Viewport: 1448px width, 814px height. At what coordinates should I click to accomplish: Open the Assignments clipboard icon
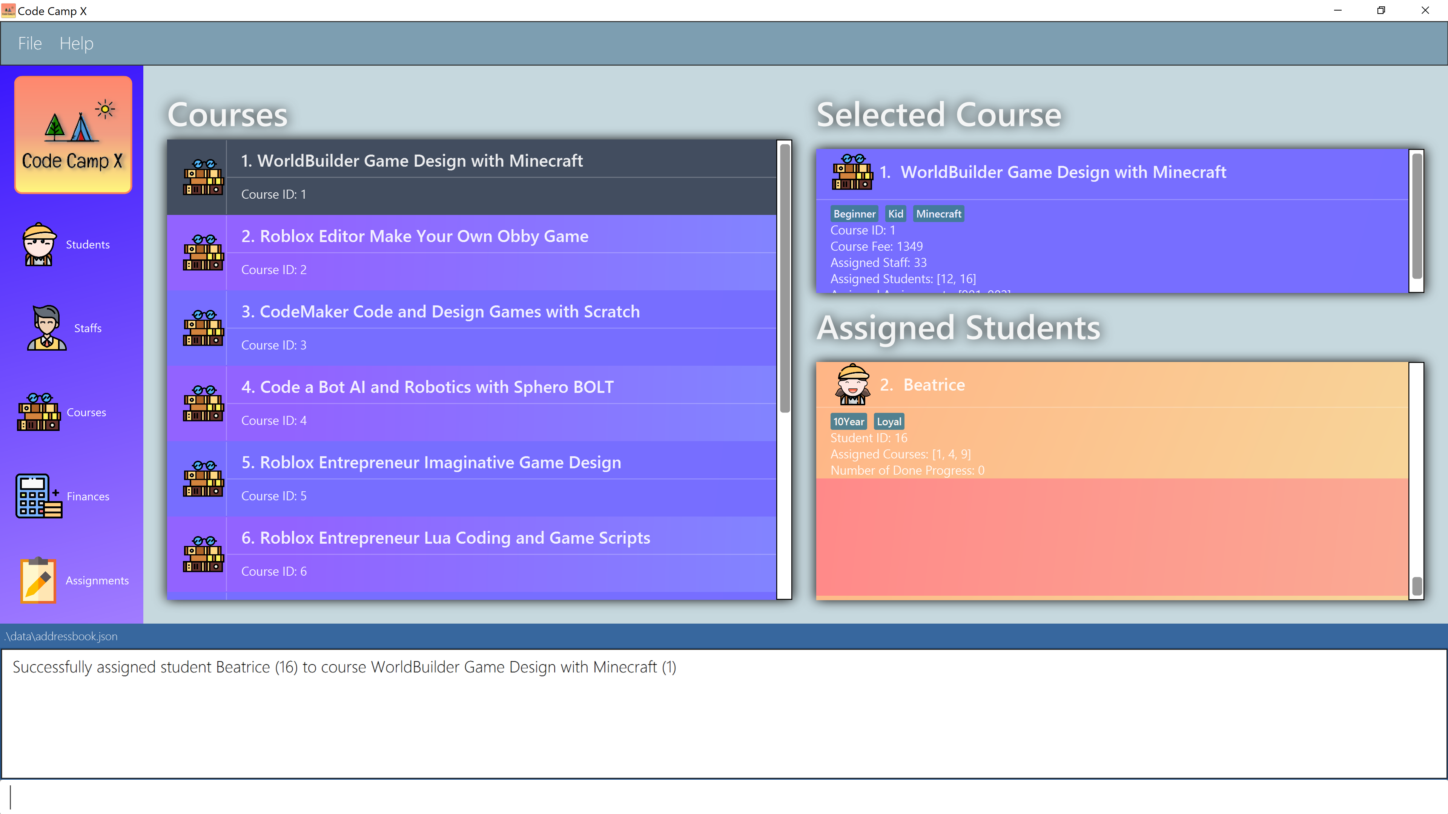tap(38, 580)
